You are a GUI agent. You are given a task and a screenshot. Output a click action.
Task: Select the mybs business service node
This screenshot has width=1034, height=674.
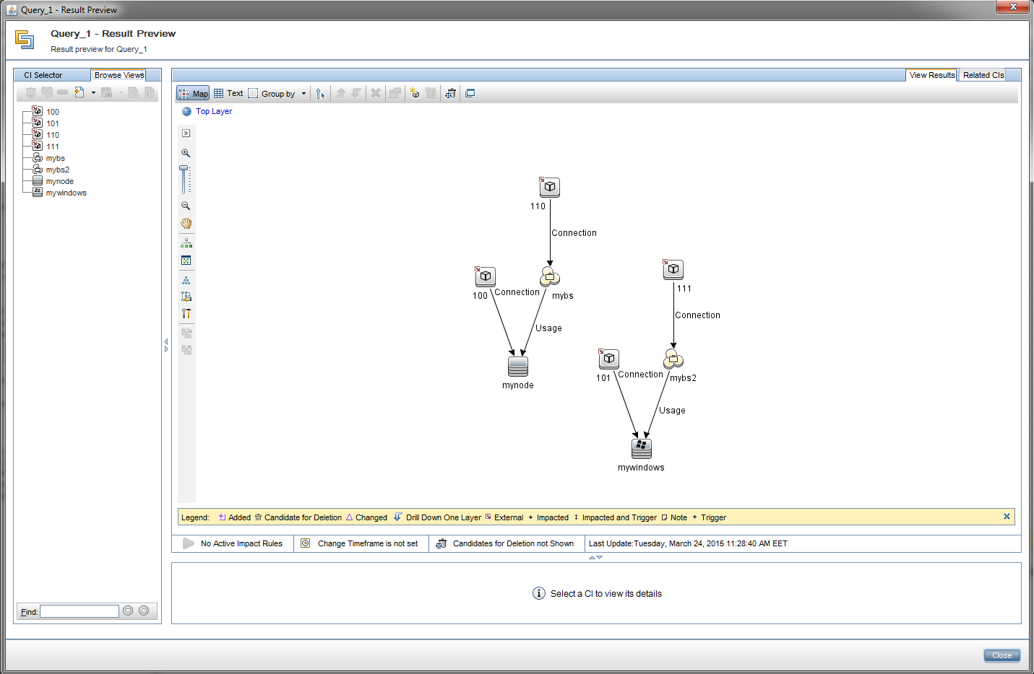coord(550,276)
